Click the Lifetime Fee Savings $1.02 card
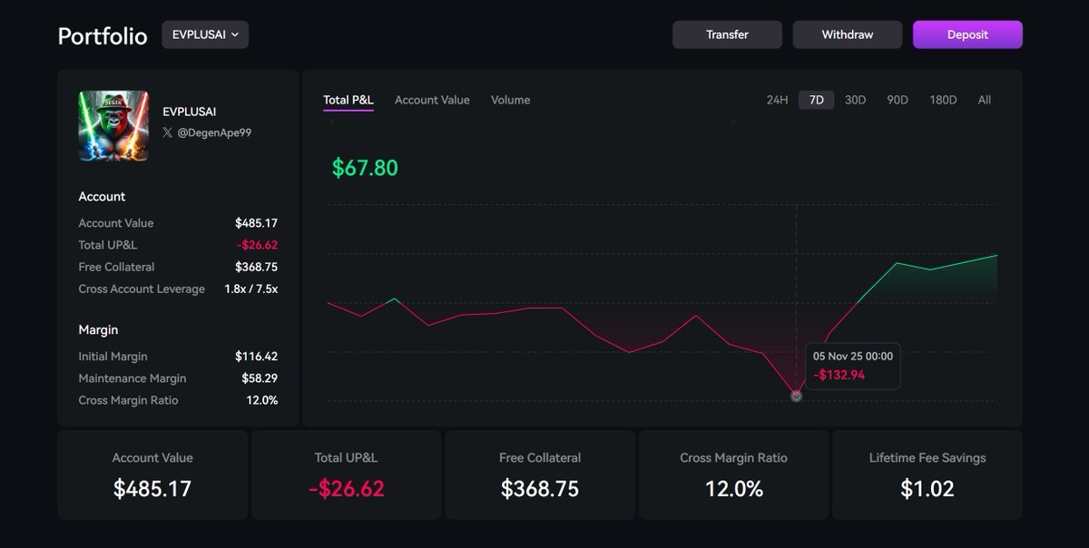The image size is (1089, 548). [x=927, y=475]
